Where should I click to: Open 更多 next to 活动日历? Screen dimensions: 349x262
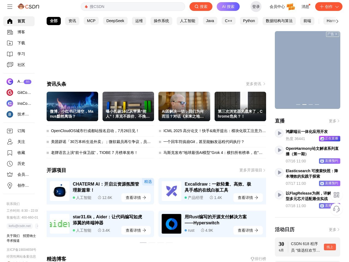(334, 230)
